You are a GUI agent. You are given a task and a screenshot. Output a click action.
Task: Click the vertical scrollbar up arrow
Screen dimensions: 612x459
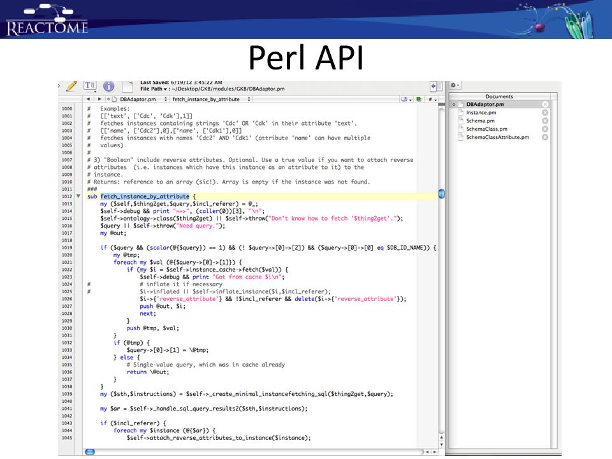pyautogui.click(x=441, y=437)
